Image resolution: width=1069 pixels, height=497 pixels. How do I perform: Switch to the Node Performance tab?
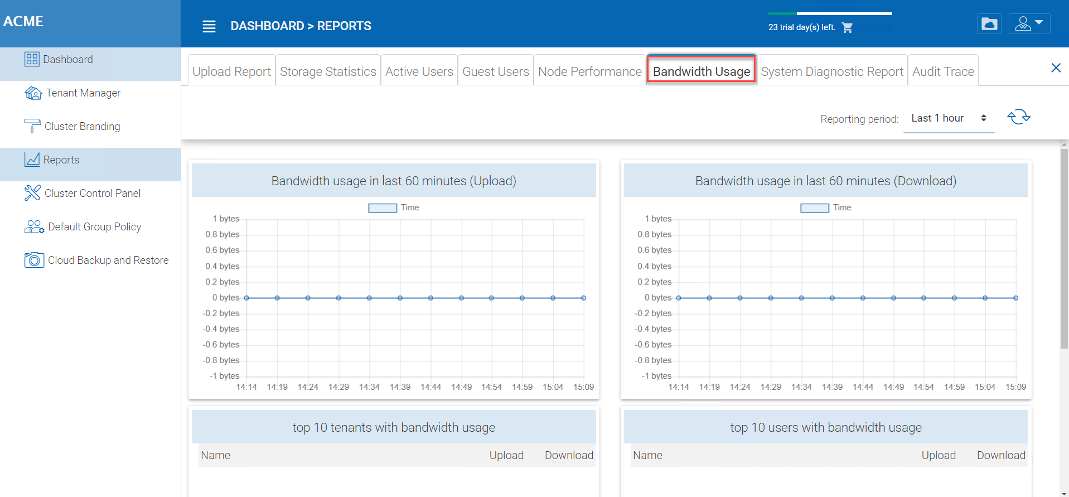pos(590,71)
